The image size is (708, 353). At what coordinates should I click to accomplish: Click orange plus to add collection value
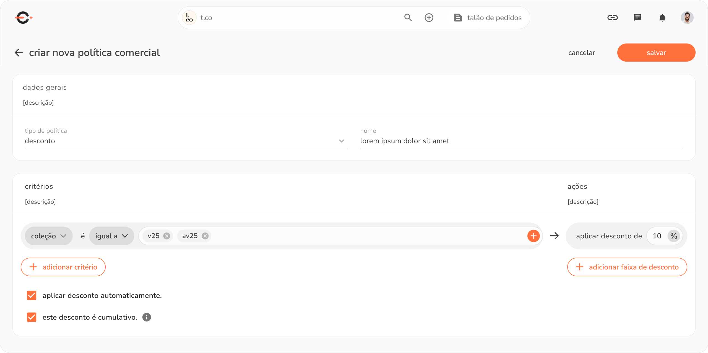tap(533, 236)
